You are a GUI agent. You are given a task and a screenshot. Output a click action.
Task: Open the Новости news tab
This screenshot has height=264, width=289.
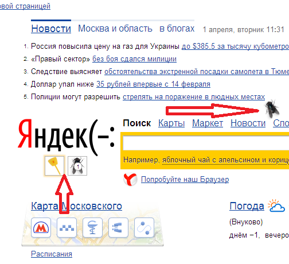(x=51, y=29)
